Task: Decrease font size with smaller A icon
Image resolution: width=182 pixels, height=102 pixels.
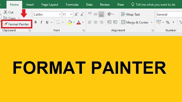Action: tap(82, 14)
